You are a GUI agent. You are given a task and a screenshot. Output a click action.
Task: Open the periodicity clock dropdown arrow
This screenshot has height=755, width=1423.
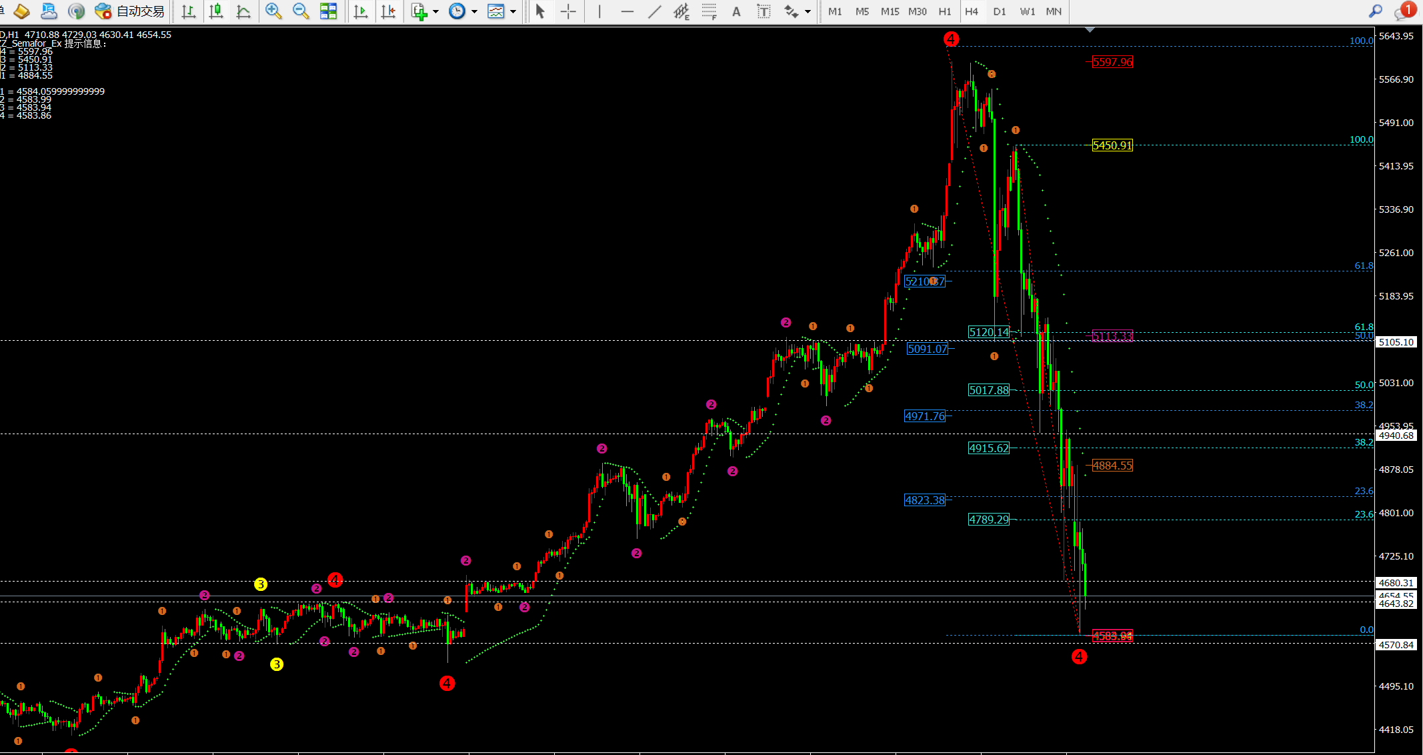click(x=474, y=11)
